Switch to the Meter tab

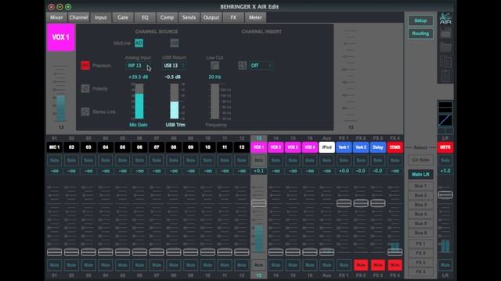(x=255, y=17)
